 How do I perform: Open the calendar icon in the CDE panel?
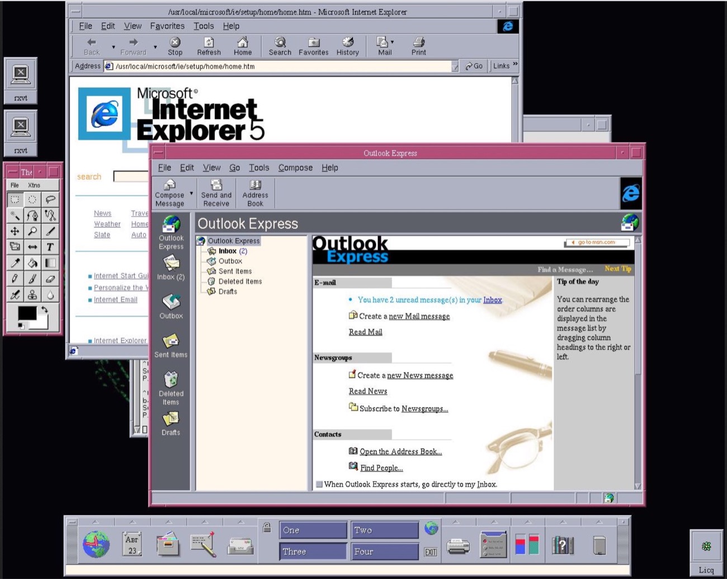pyautogui.click(x=132, y=544)
